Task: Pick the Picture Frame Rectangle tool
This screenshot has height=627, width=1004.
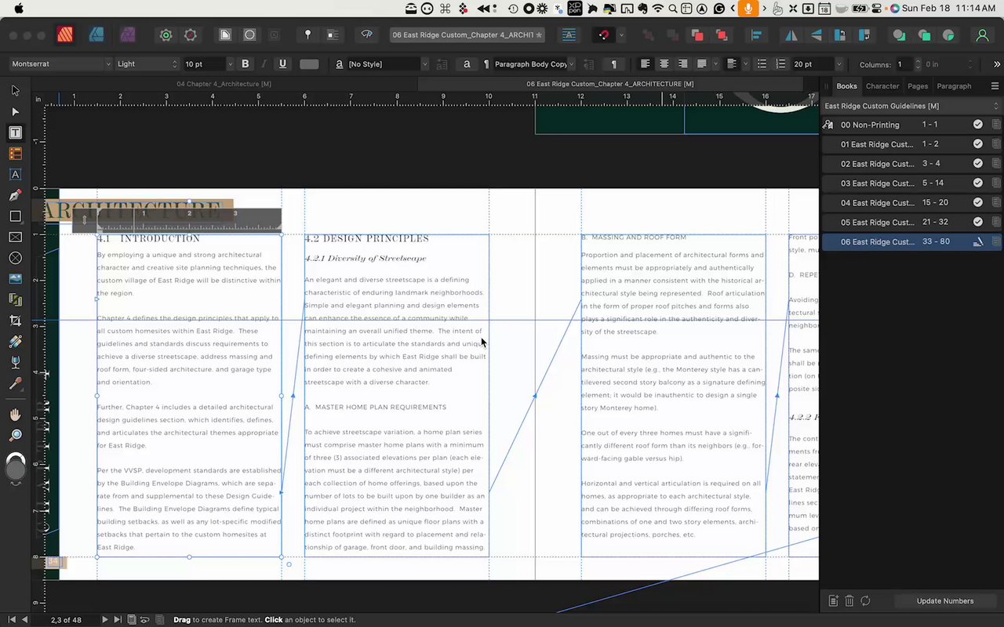Action: (15, 237)
